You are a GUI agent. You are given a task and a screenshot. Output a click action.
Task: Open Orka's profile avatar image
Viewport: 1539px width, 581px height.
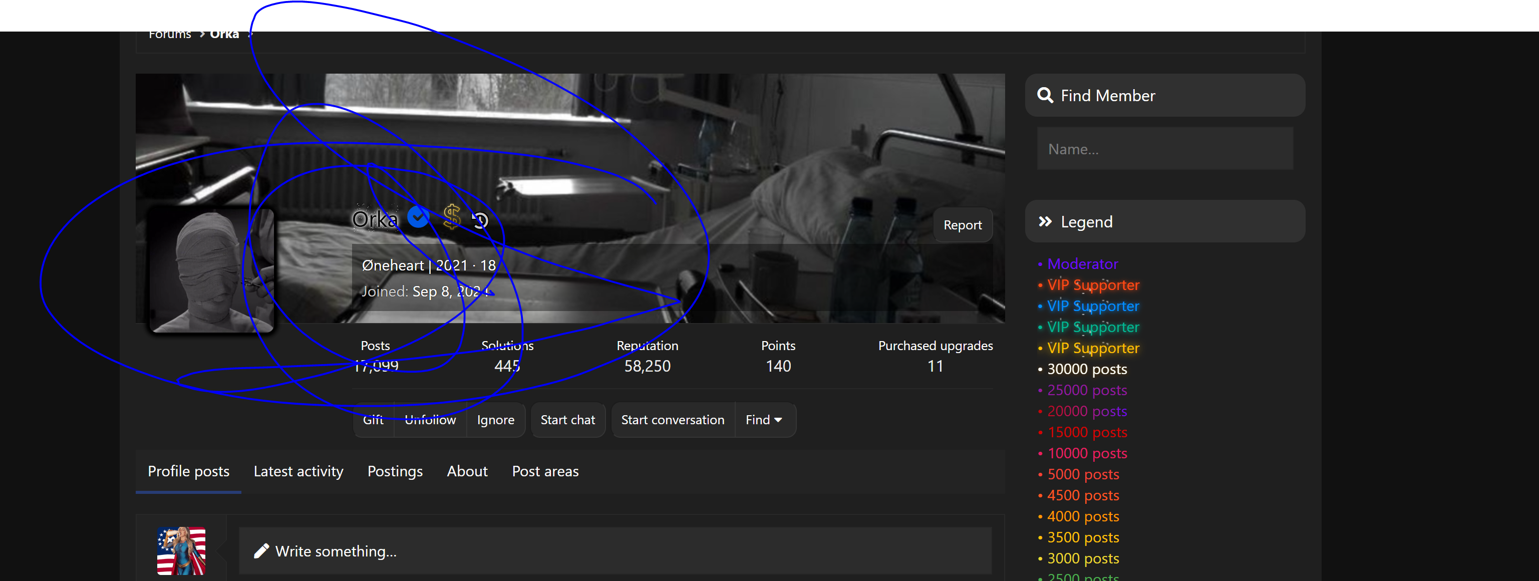point(211,269)
